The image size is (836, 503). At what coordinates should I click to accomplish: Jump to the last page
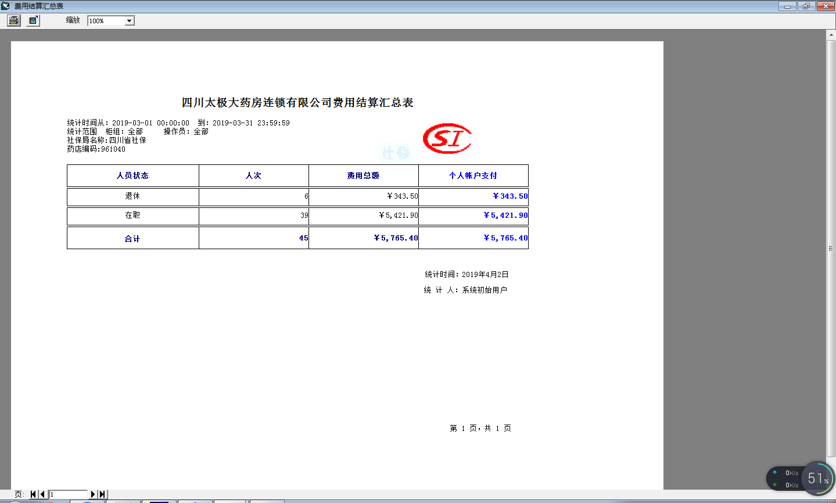103,494
